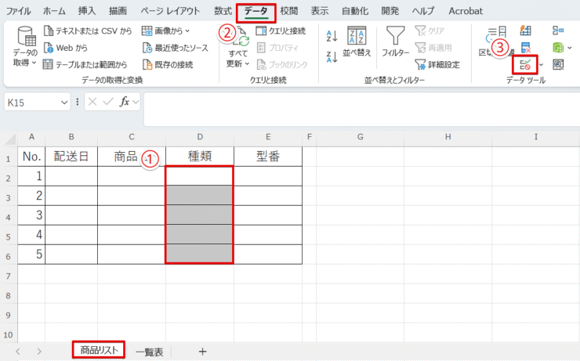The width and height of the screenshot is (580, 361).
Task: Click the Consolidate icon in Data Tools
Action: tap(558, 31)
